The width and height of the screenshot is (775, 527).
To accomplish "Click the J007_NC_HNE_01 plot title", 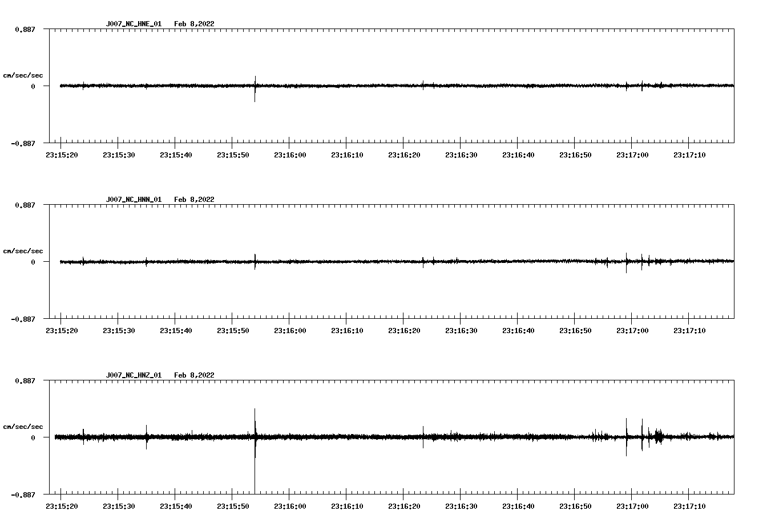I will pyautogui.click(x=134, y=24).
